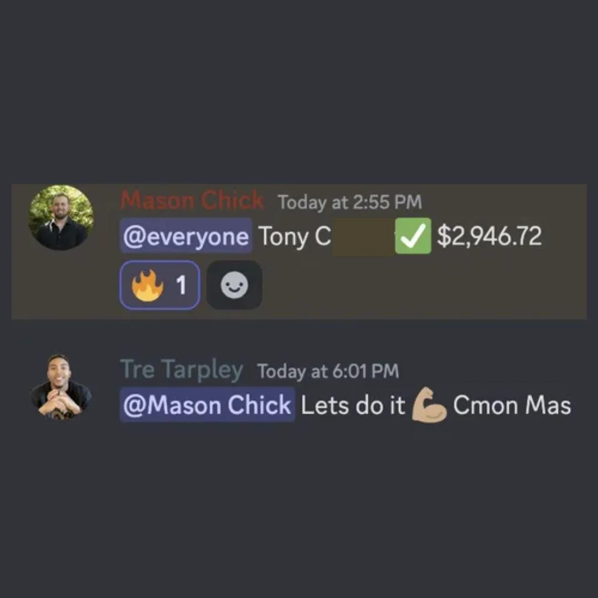Open Tre Tarpley's profile picture
The width and height of the screenshot is (598, 598).
[x=61, y=386]
